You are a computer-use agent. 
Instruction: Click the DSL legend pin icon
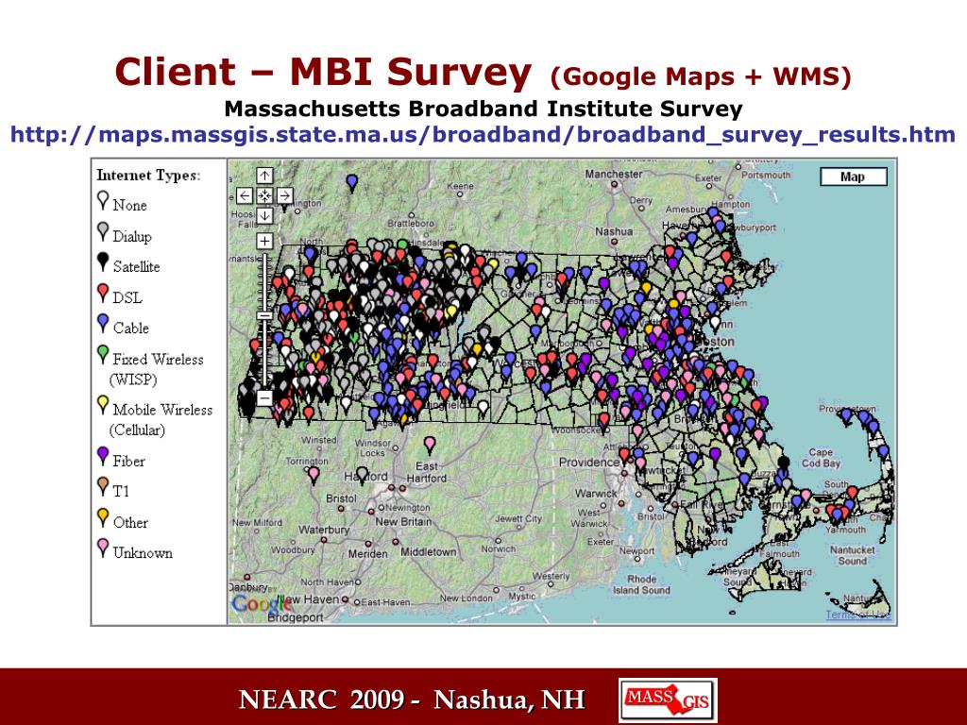click(103, 293)
